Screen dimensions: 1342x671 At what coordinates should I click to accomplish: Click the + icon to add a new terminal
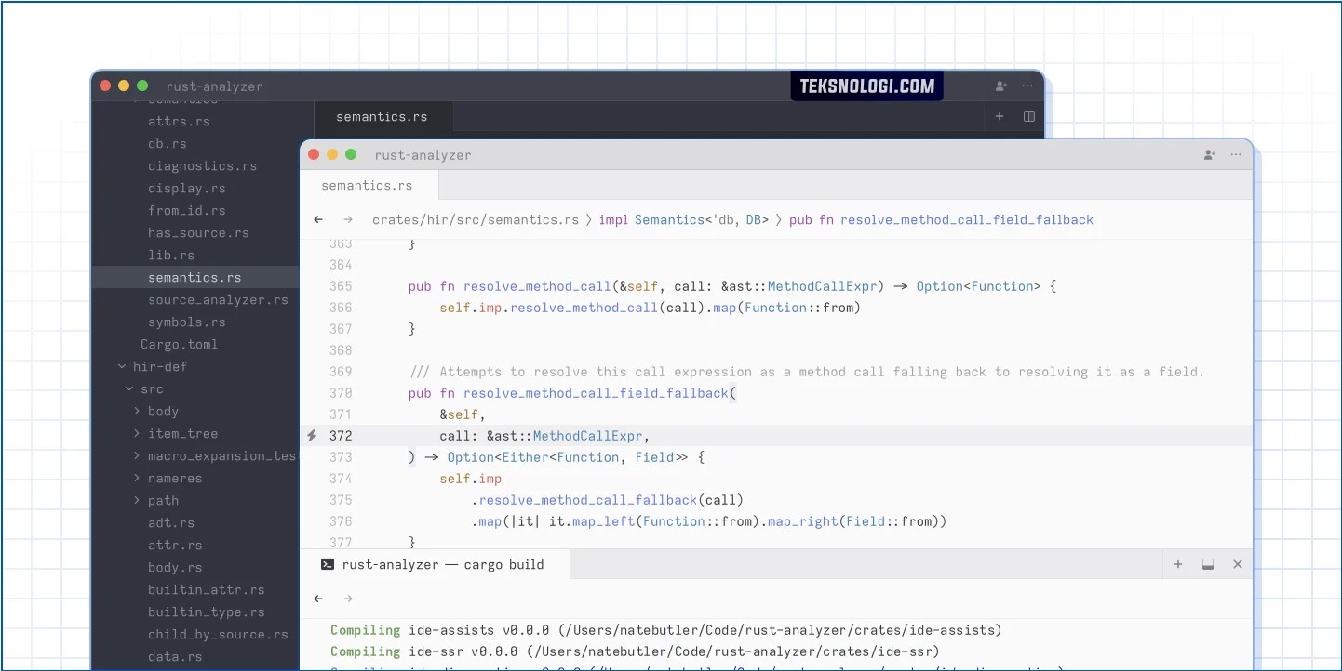point(1178,564)
